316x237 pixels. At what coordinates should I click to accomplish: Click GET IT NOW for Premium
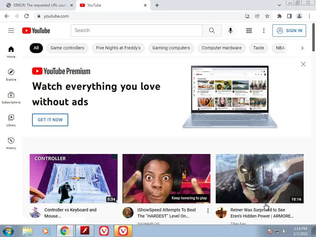click(50, 120)
